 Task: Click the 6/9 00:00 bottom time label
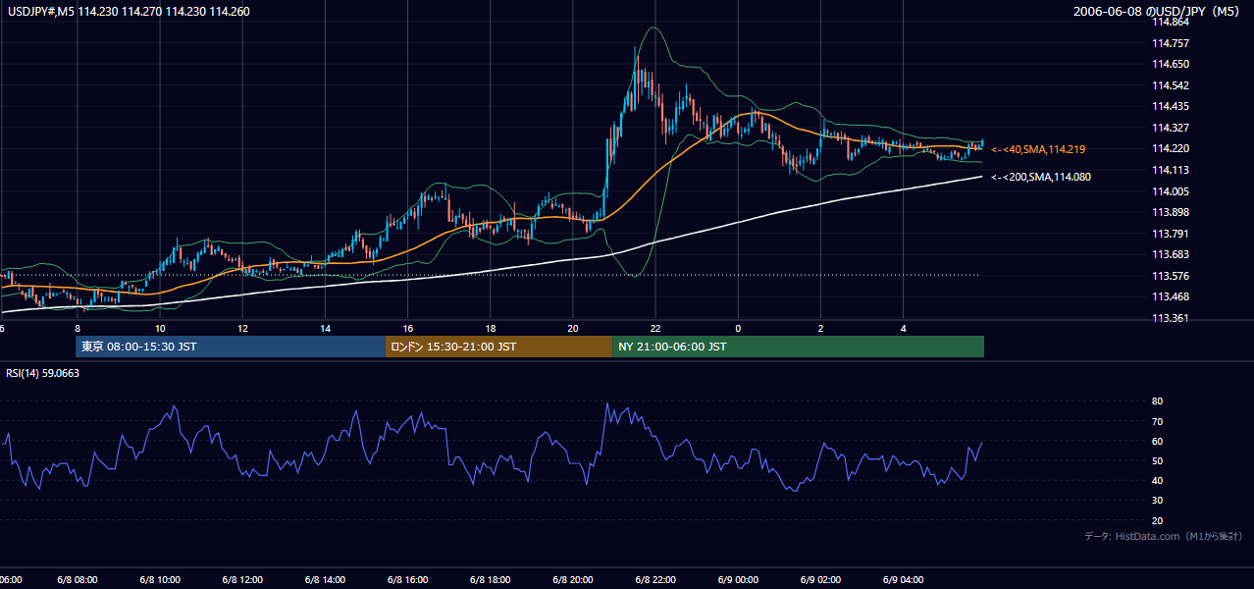coord(738,579)
